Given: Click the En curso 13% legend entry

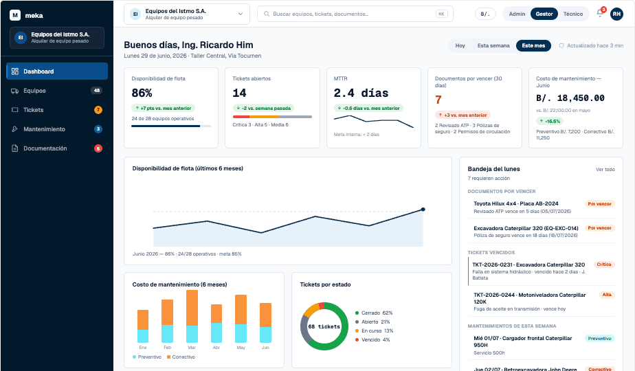Looking at the screenshot, I should 374,331.
